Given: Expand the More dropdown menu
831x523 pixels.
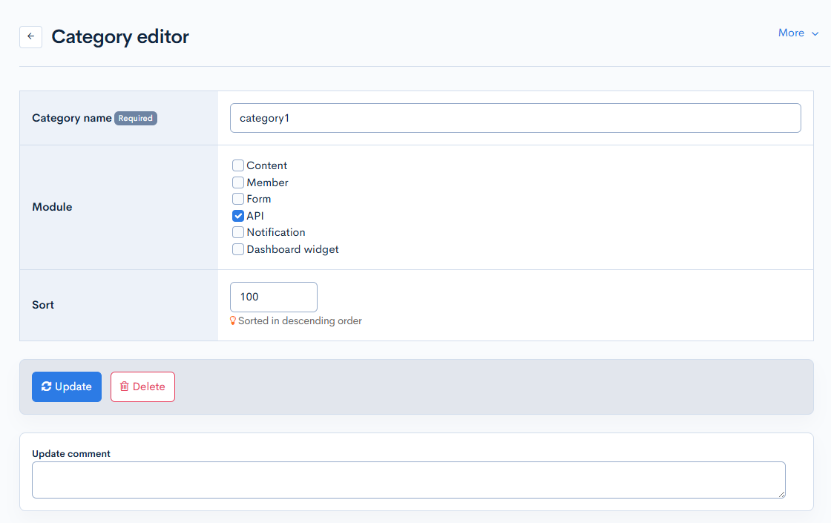Looking at the screenshot, I should [798, 33].
